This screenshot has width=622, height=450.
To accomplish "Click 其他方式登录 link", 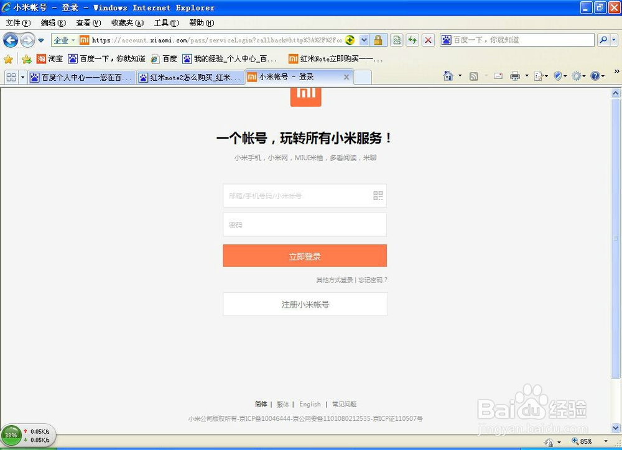I will pos(335,280).
